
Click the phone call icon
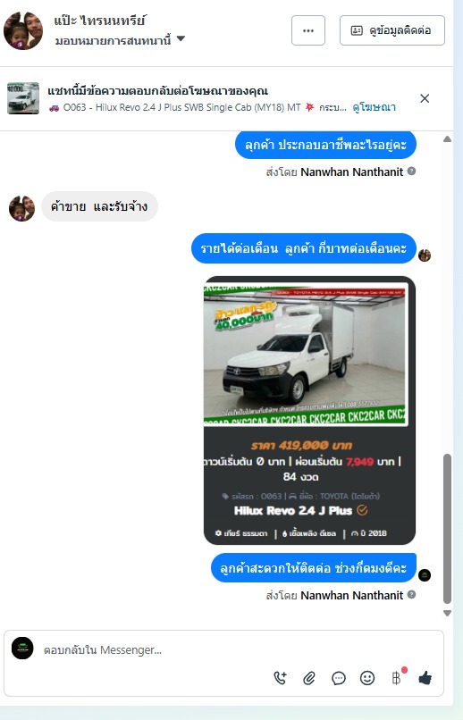pos(280,678)
